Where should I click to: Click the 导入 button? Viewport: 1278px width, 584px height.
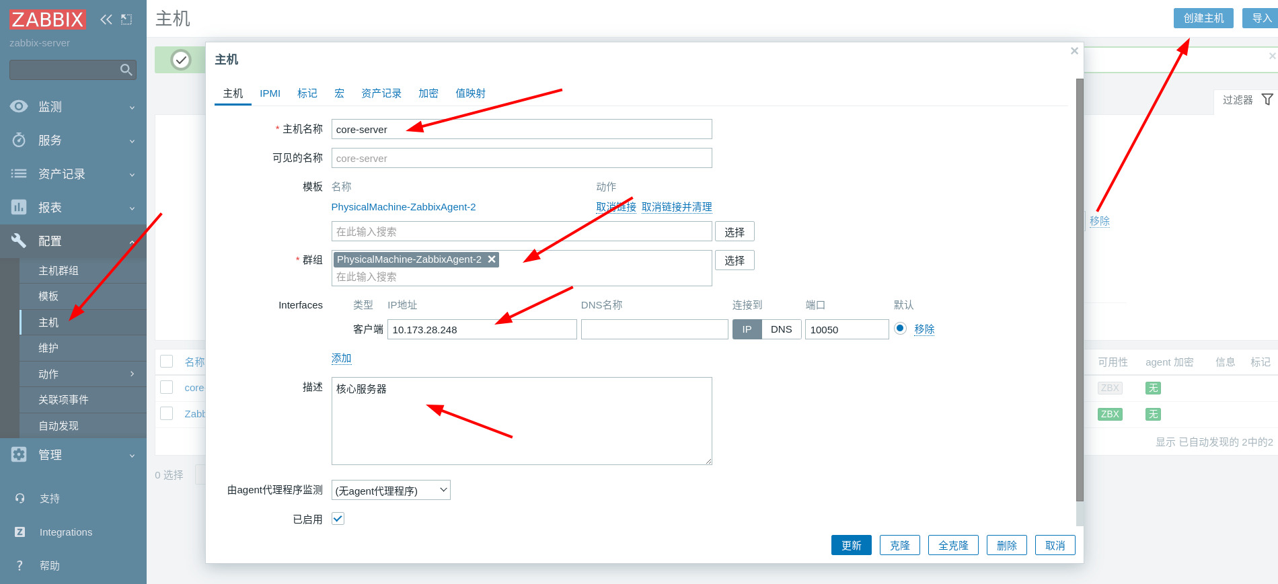(x=1261, y=18)
